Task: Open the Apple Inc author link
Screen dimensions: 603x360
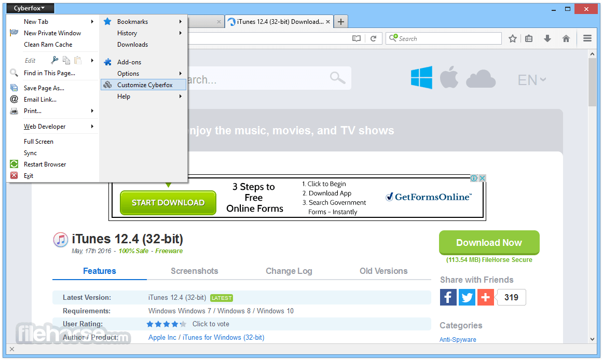Action: pyautogui.click(x=162, y=337)
